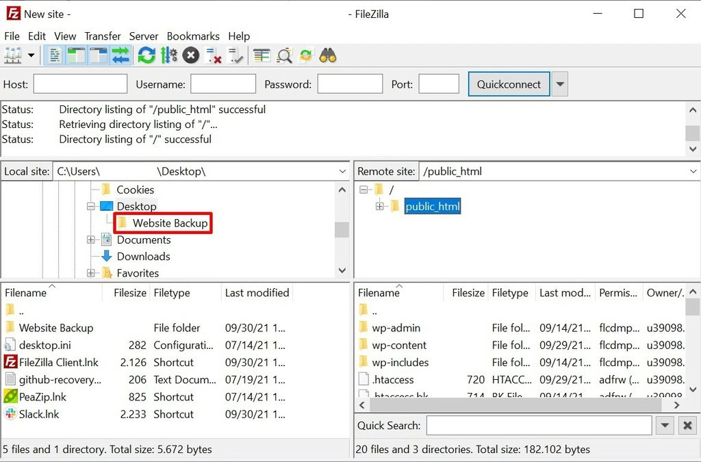Image resolution: width=701 pixels, height=462 pixels.
Task: Open the Site Manager
Action: 12,55
